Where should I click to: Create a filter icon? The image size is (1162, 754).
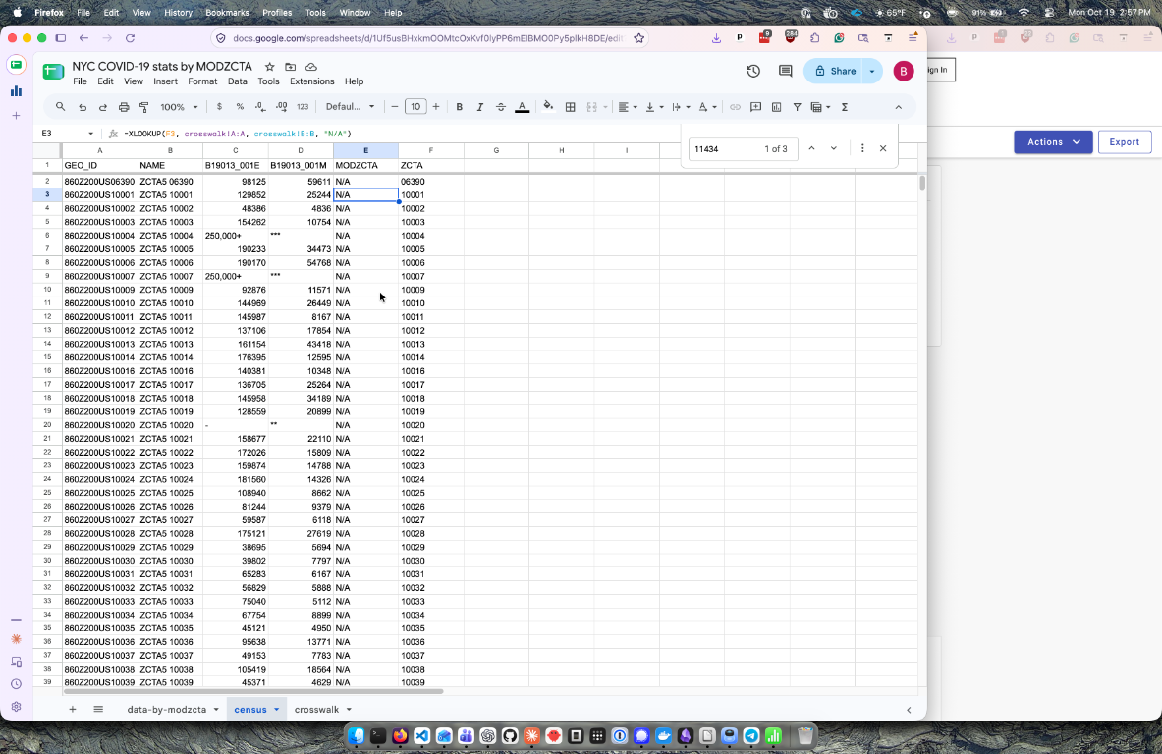coord(798,107)
